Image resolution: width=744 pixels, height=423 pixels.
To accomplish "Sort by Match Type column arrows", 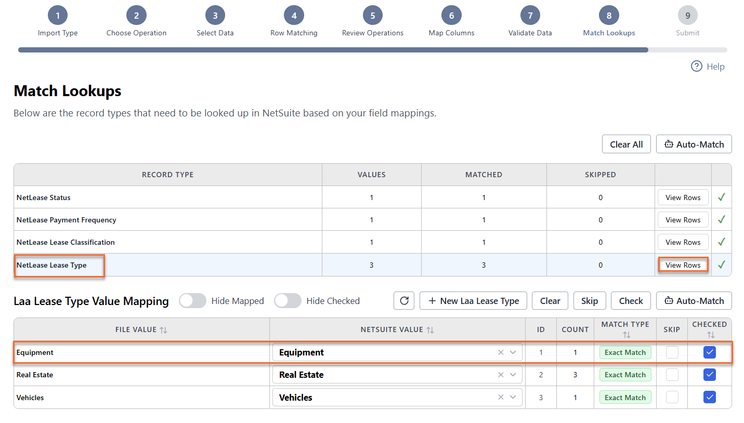I will (626, 335).
